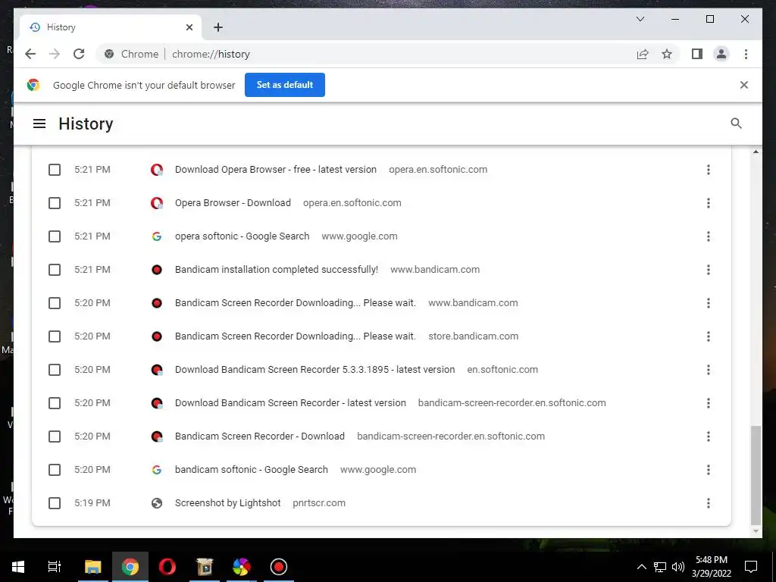
Task: Open the notification center icon
Action: [x=751, y=567]
